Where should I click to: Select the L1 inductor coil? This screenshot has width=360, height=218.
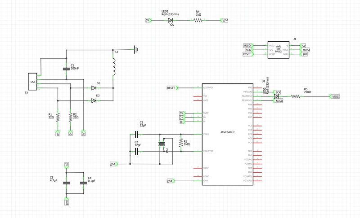point(113,66)
